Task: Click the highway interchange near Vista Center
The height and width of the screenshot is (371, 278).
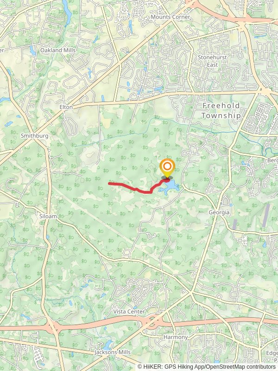Action: click(x=152, y=321)
